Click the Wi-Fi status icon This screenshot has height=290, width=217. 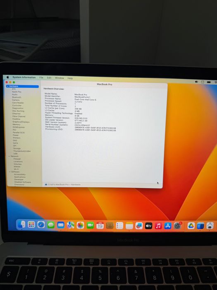coord(215,82)
